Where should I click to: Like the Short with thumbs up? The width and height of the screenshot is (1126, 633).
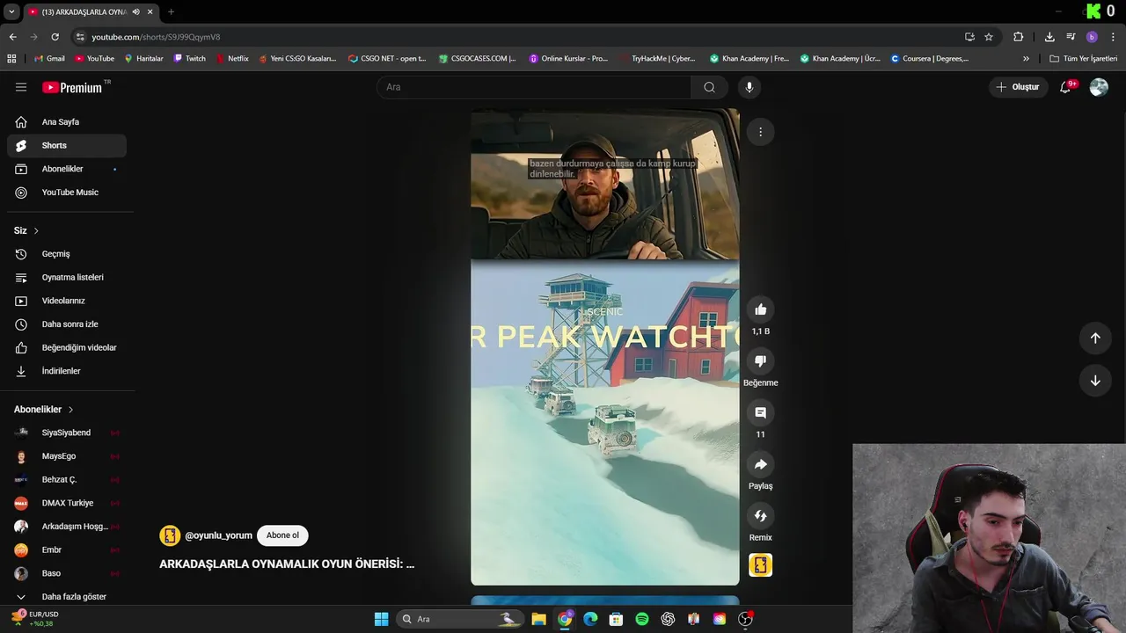761,309
